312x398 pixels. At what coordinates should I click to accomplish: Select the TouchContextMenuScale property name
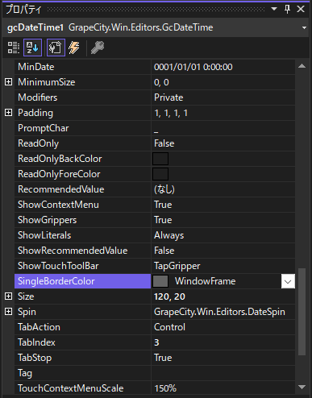[71, 388]
